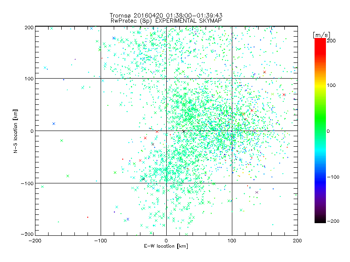Click the color bar label '-200' at bottom
Screen dimensions: 350x262
tap(333, 221)
